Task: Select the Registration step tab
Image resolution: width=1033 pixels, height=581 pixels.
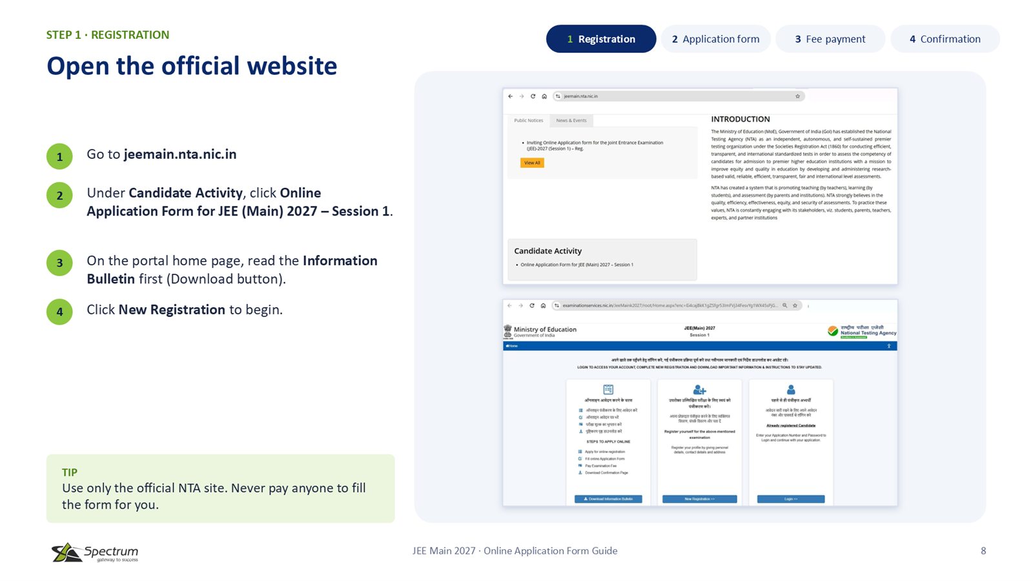Action: pyautogui.click(x=601, y=39)
